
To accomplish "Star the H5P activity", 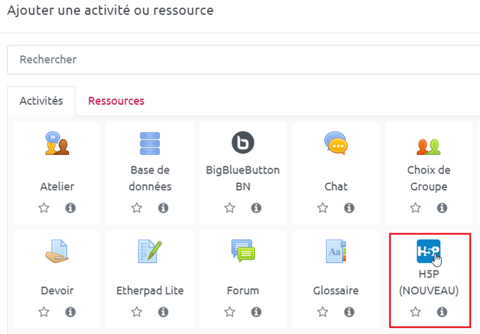I will (x=416, y=312).
